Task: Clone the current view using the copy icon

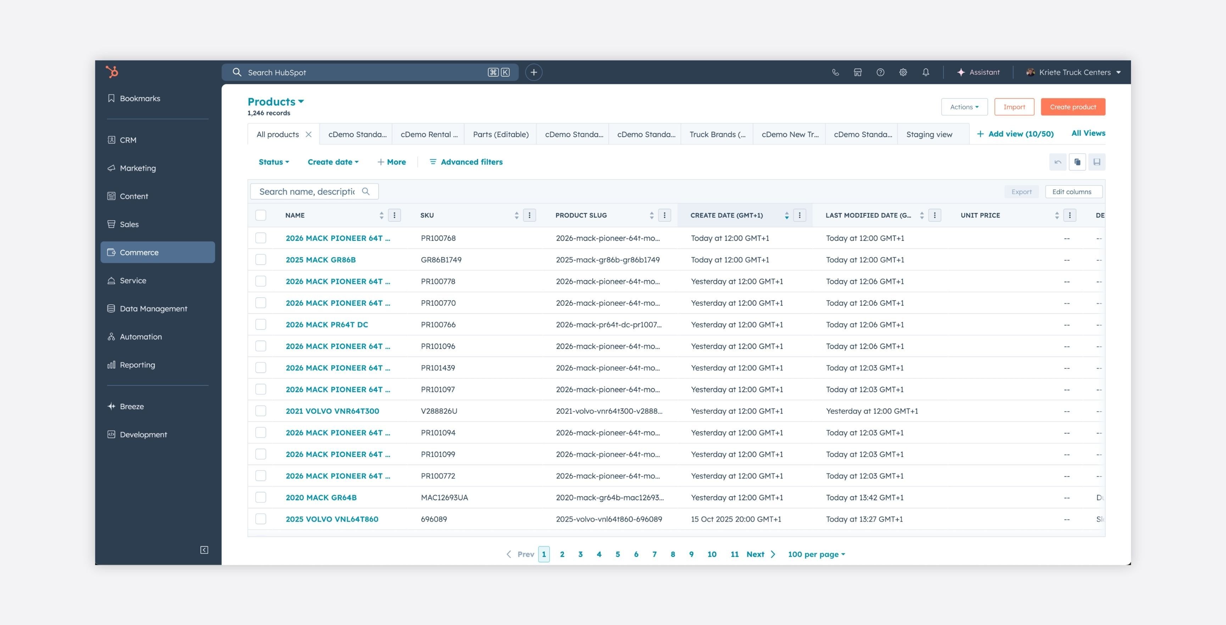Action: pyautogui.click(x=1077, y=162)
